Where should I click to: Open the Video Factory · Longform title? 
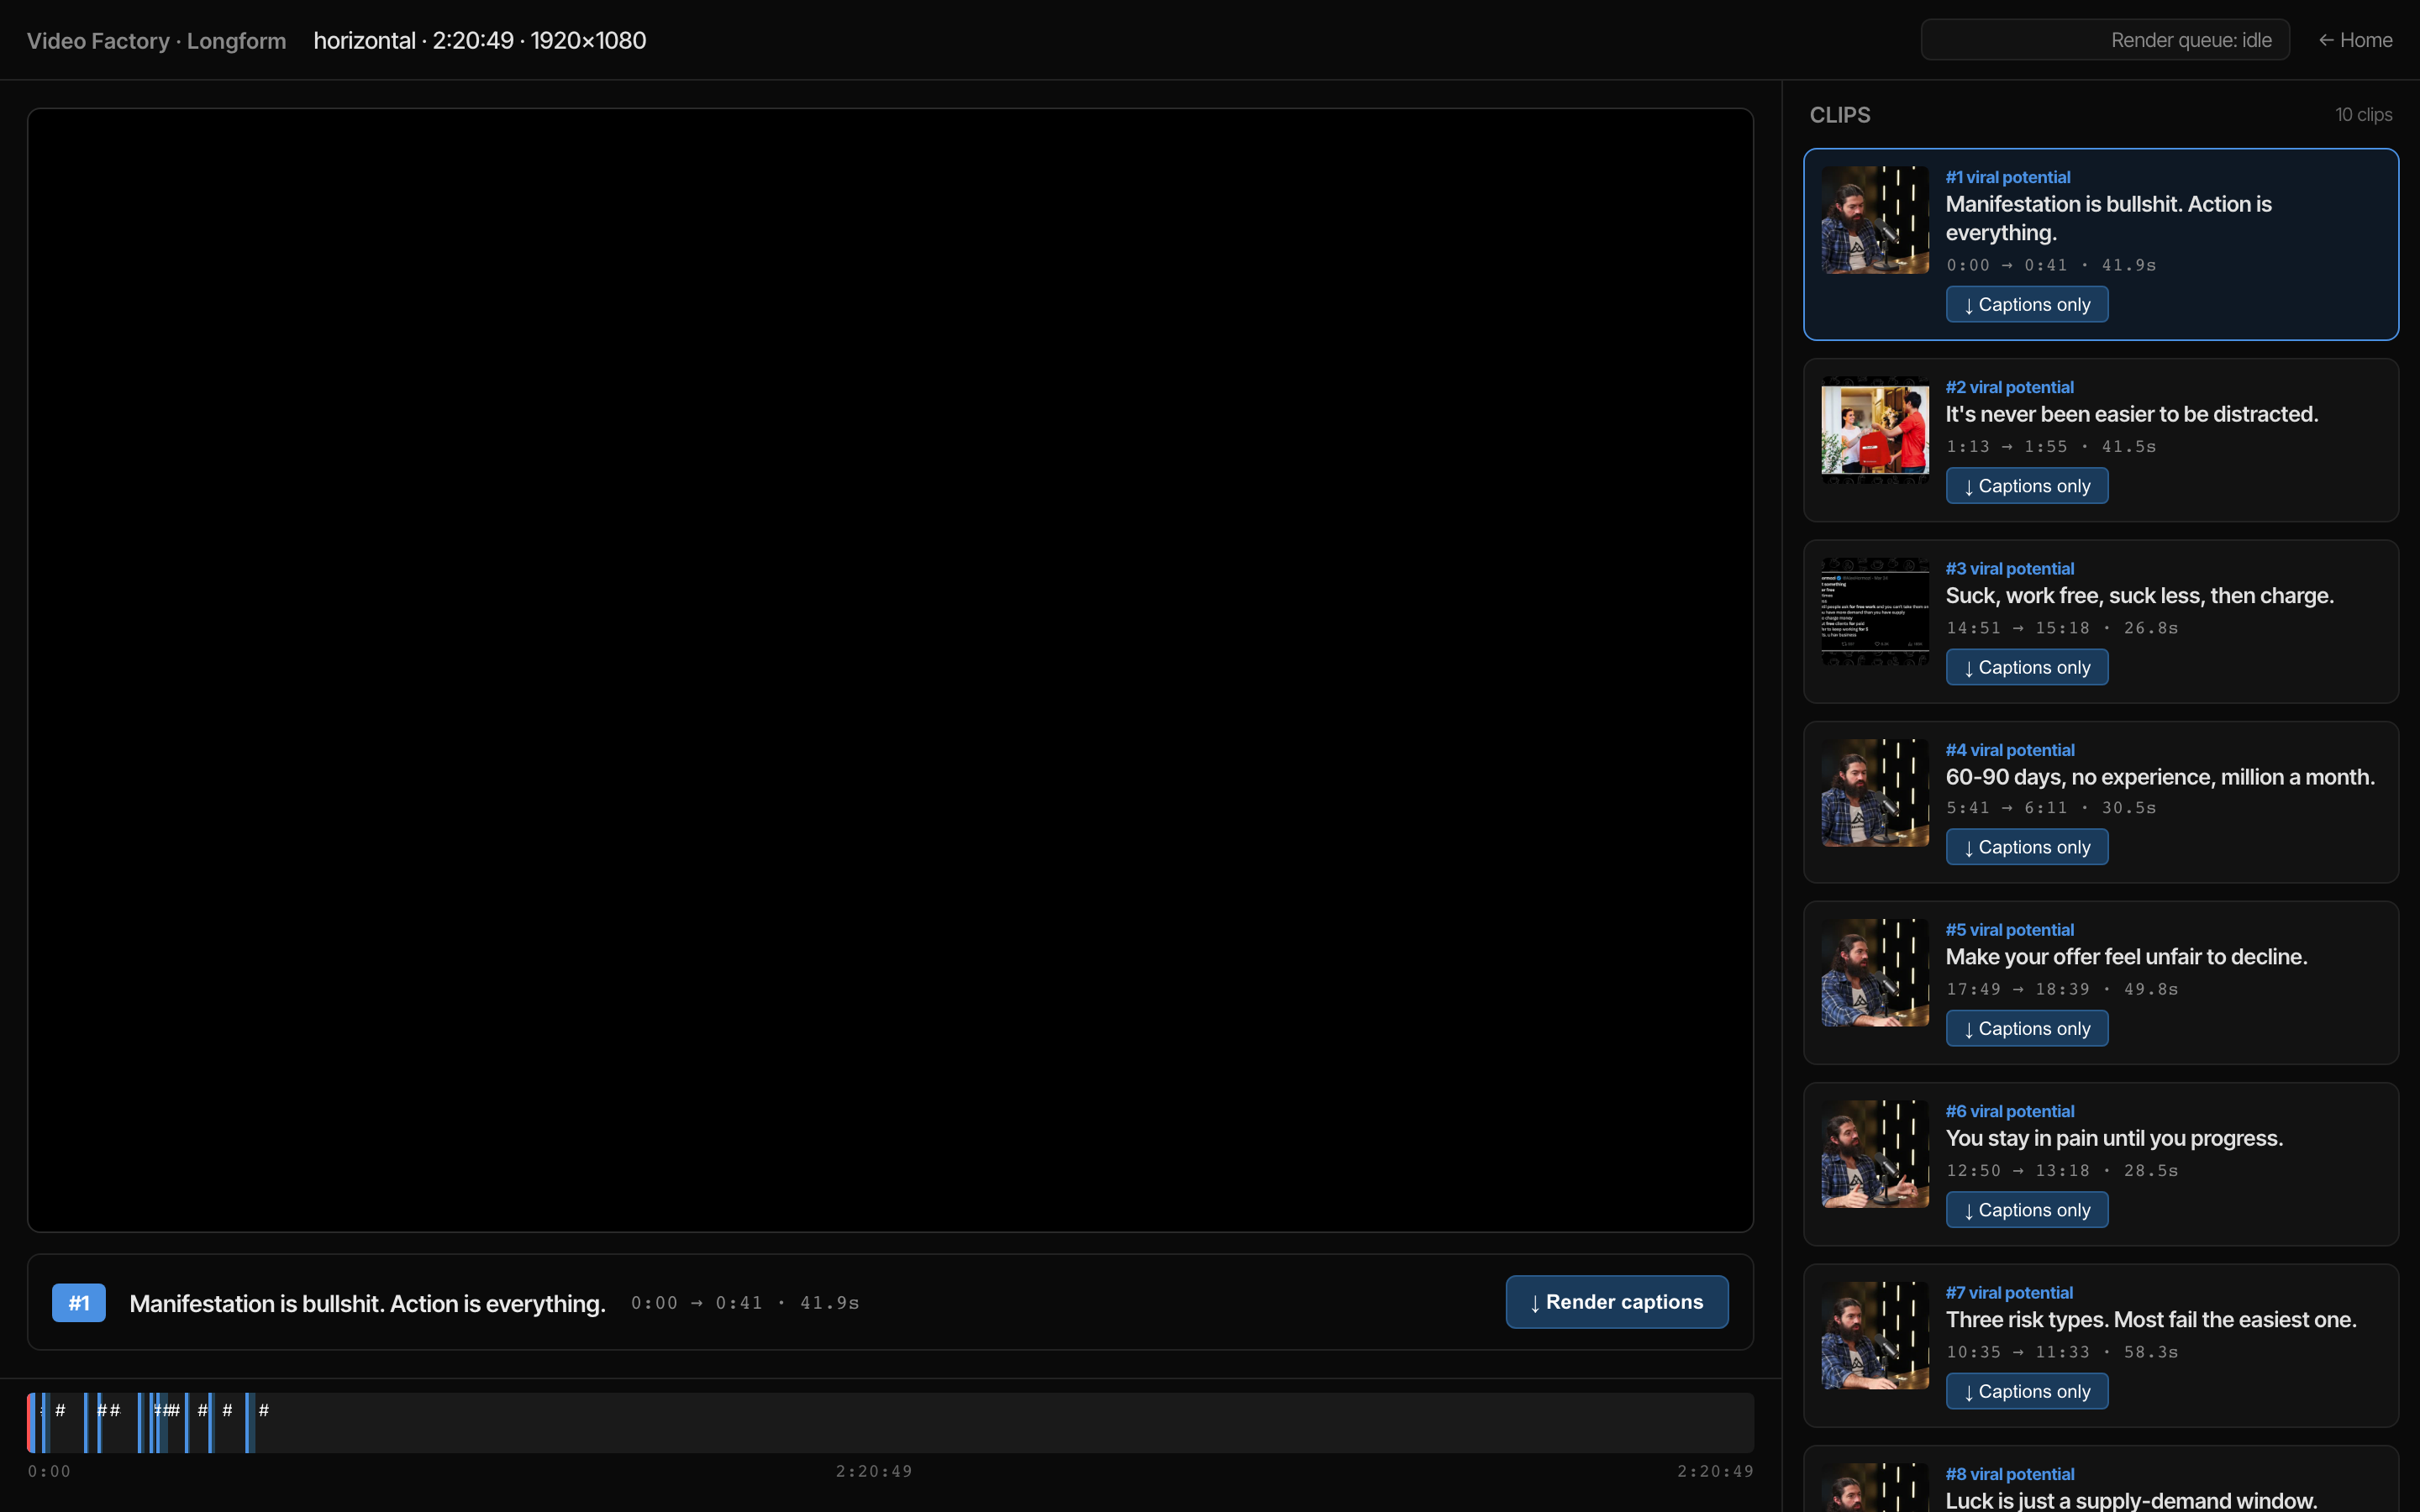pos(156,40)
